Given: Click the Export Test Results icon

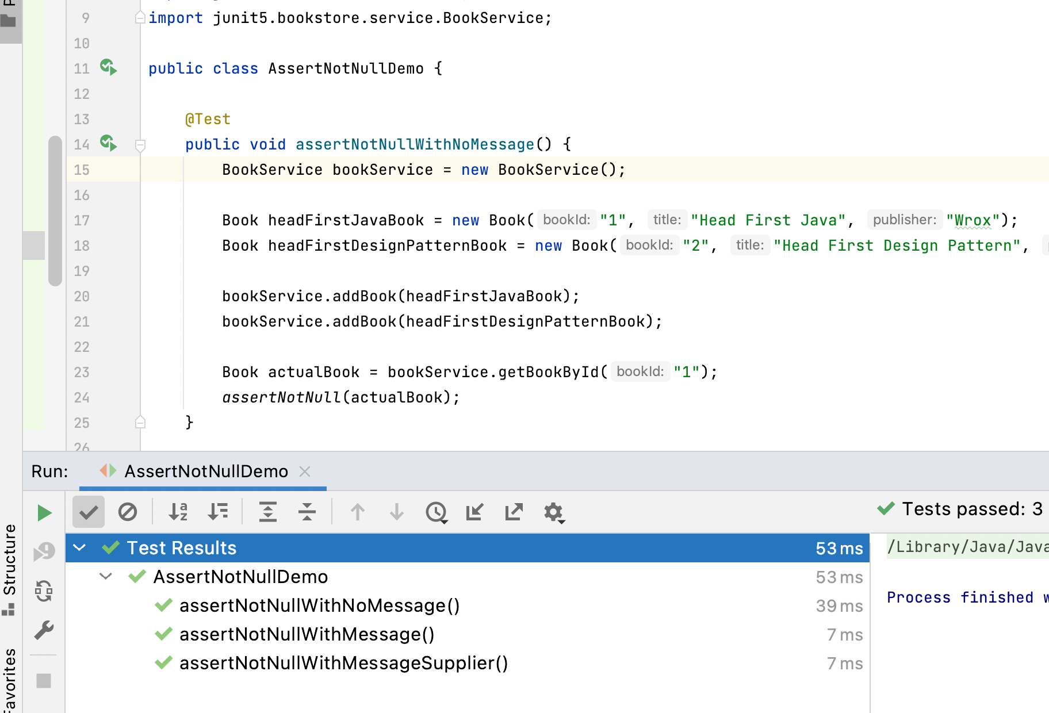Looking at the screenshot, I should (x=514, y=511).
